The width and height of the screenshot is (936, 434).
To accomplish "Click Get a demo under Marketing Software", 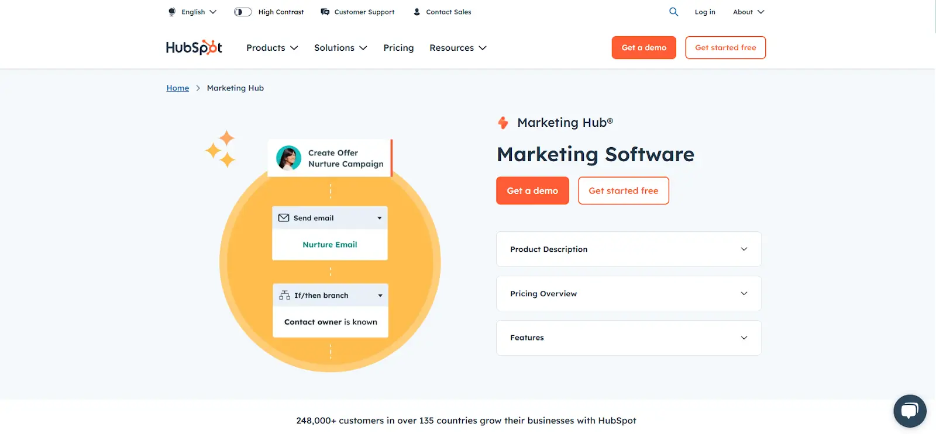I will [532, 190].
